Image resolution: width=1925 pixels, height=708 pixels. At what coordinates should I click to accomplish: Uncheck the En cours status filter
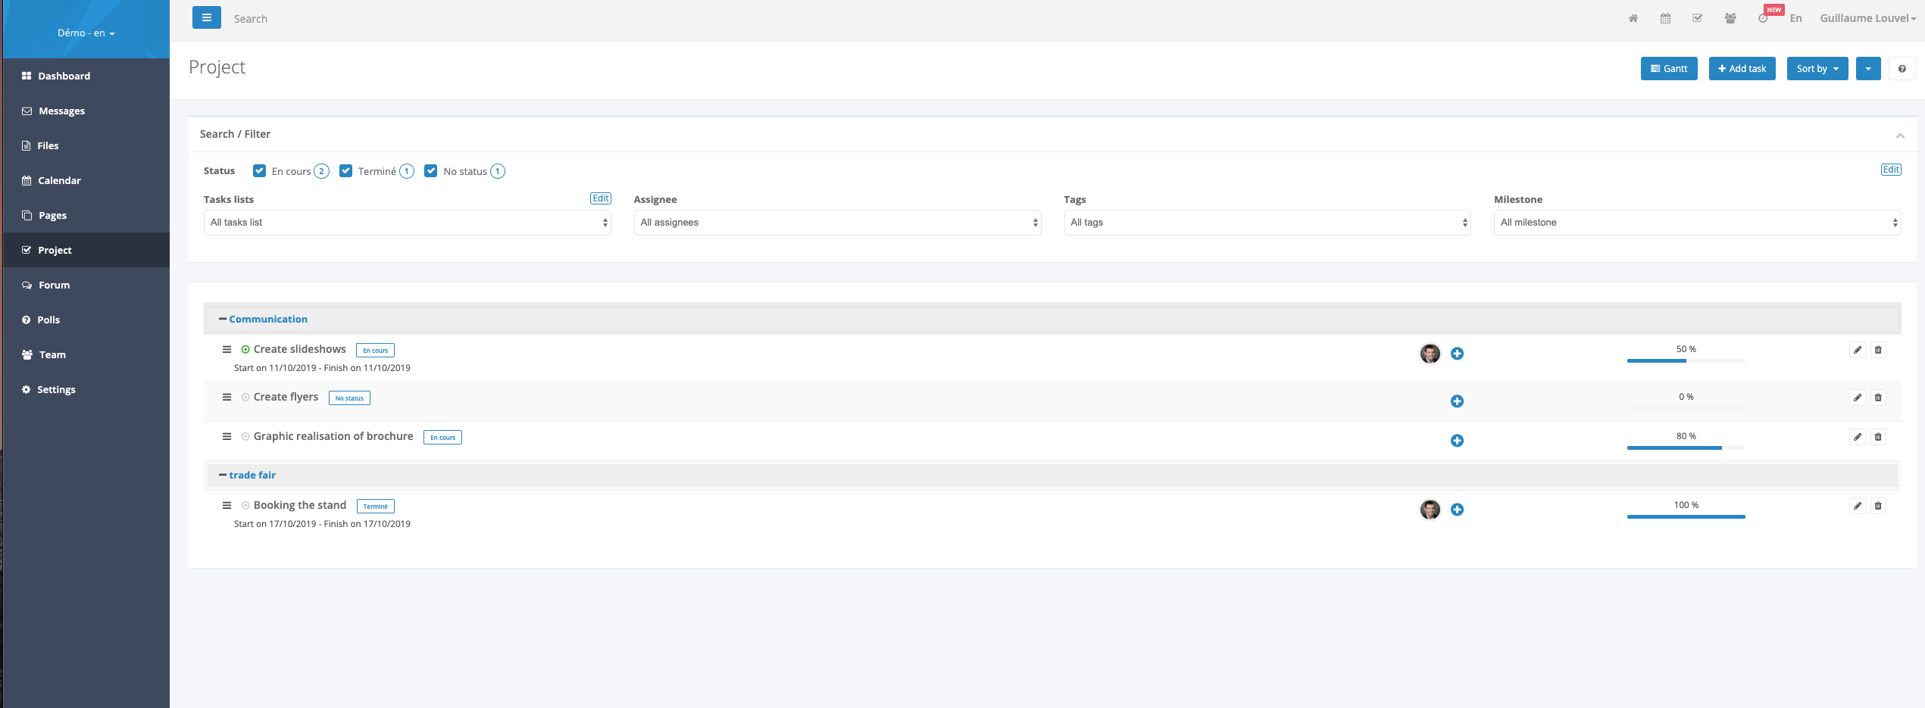click(259, 171)
